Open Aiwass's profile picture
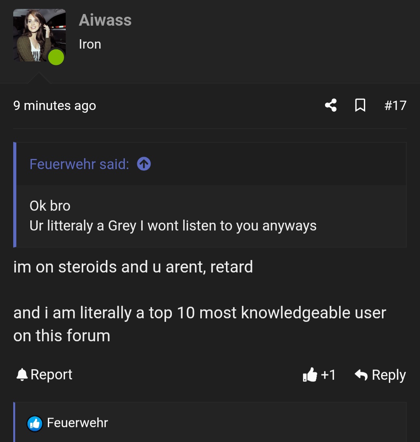Viewport: 420px width, 442px height. (39, 33)
